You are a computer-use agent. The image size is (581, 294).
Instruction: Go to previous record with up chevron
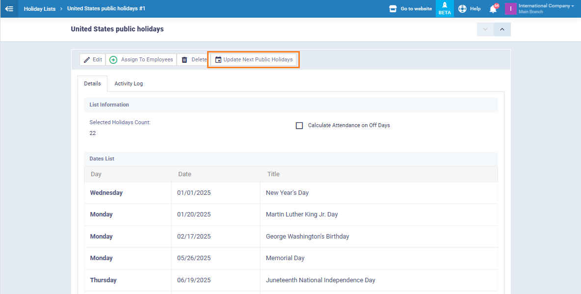point(502,29)
